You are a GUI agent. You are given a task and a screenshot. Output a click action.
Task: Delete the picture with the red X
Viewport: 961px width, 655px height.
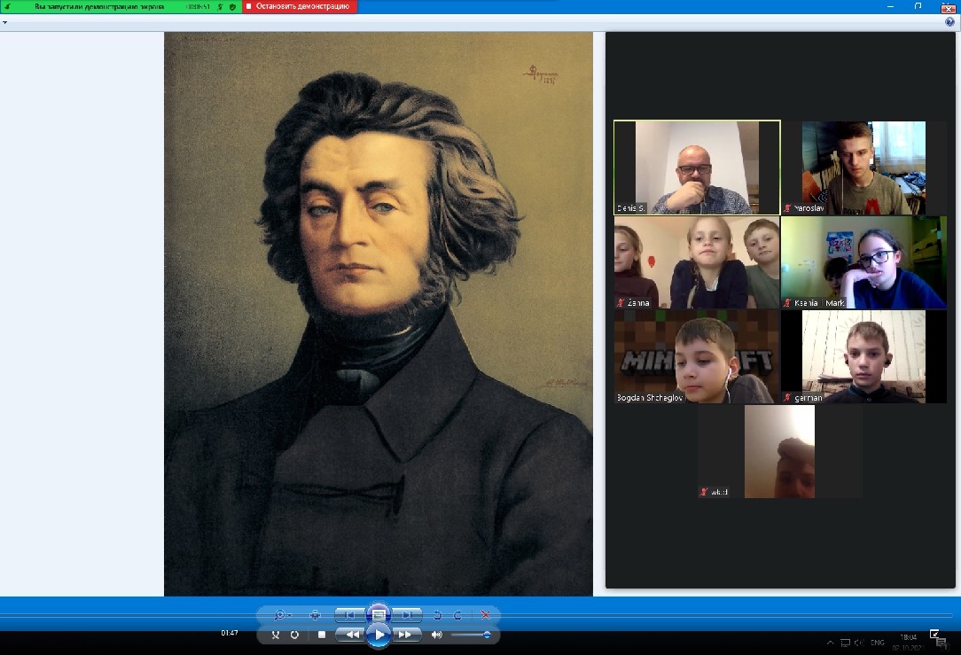coord(485,615)
